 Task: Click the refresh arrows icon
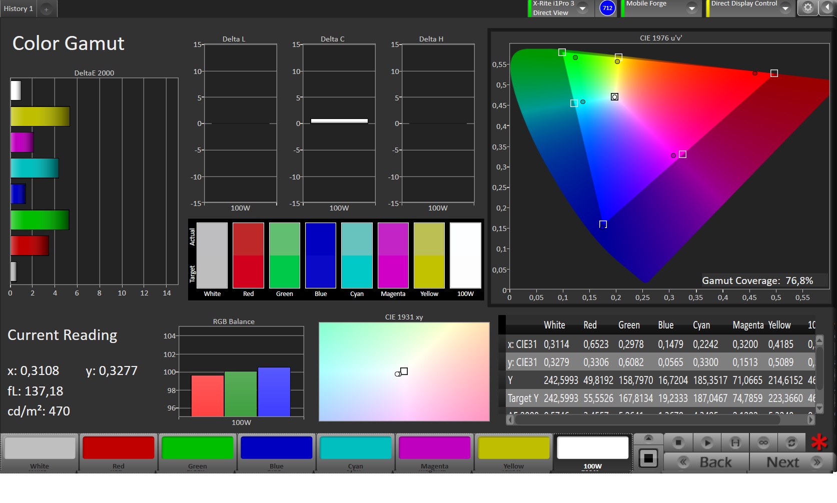pyautogui.click(x=791, y=442)
